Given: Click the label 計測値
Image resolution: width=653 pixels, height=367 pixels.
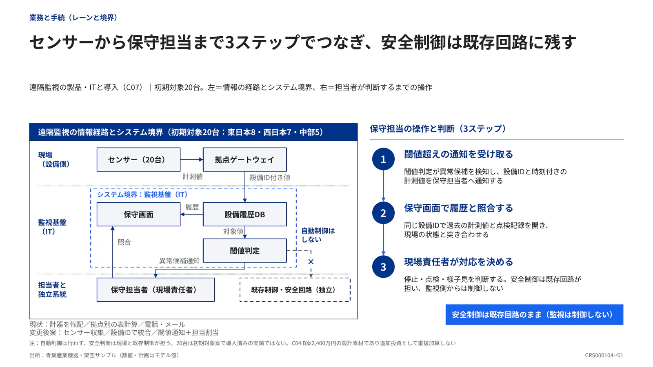Looking at the screenshot, I should click(x=193, y=177).
